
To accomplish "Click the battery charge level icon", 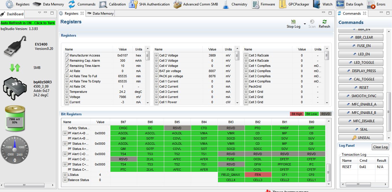I will (15, 118).
